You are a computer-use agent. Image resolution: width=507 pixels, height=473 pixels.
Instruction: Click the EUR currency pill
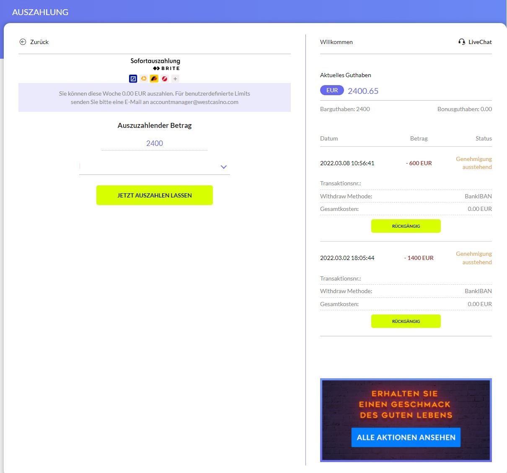[332, 90]
